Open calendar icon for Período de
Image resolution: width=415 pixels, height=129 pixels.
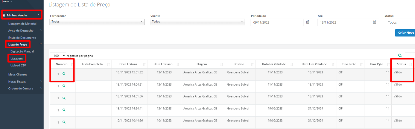[x=308, y=22]
